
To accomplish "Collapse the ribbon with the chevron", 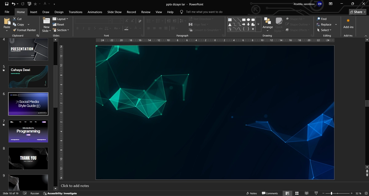I will pyautogui.click(x=366, y=36).
